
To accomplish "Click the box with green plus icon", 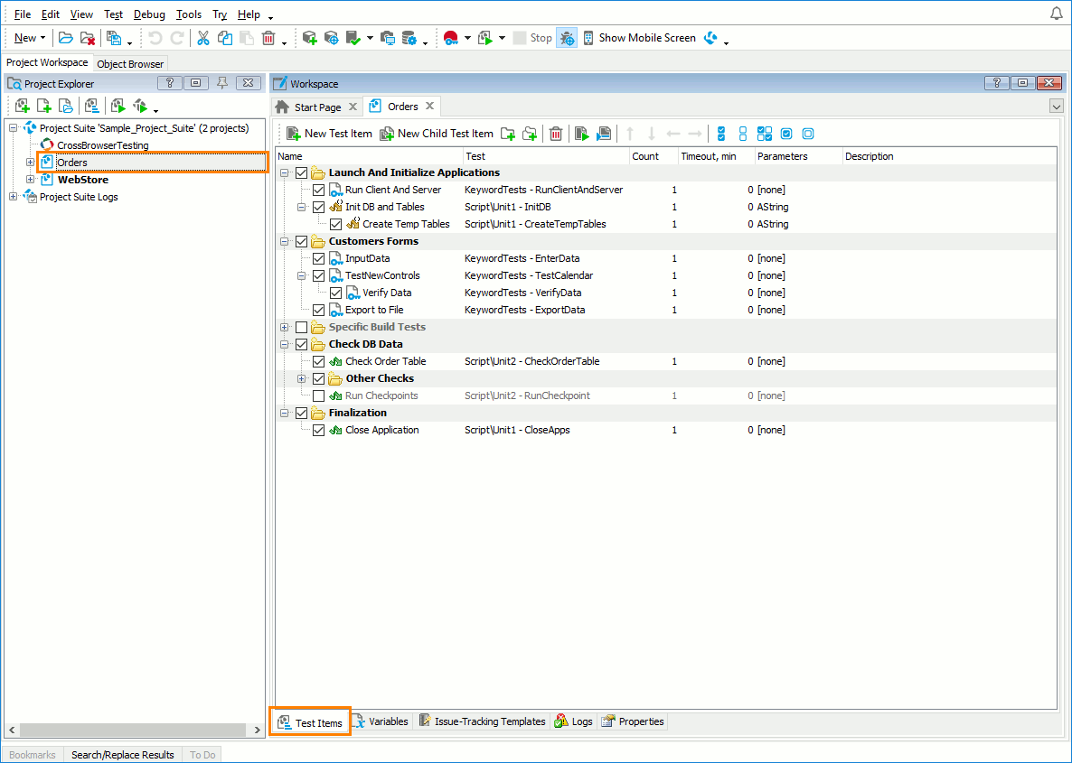I will pyautogui.click(x=310, y=38).
